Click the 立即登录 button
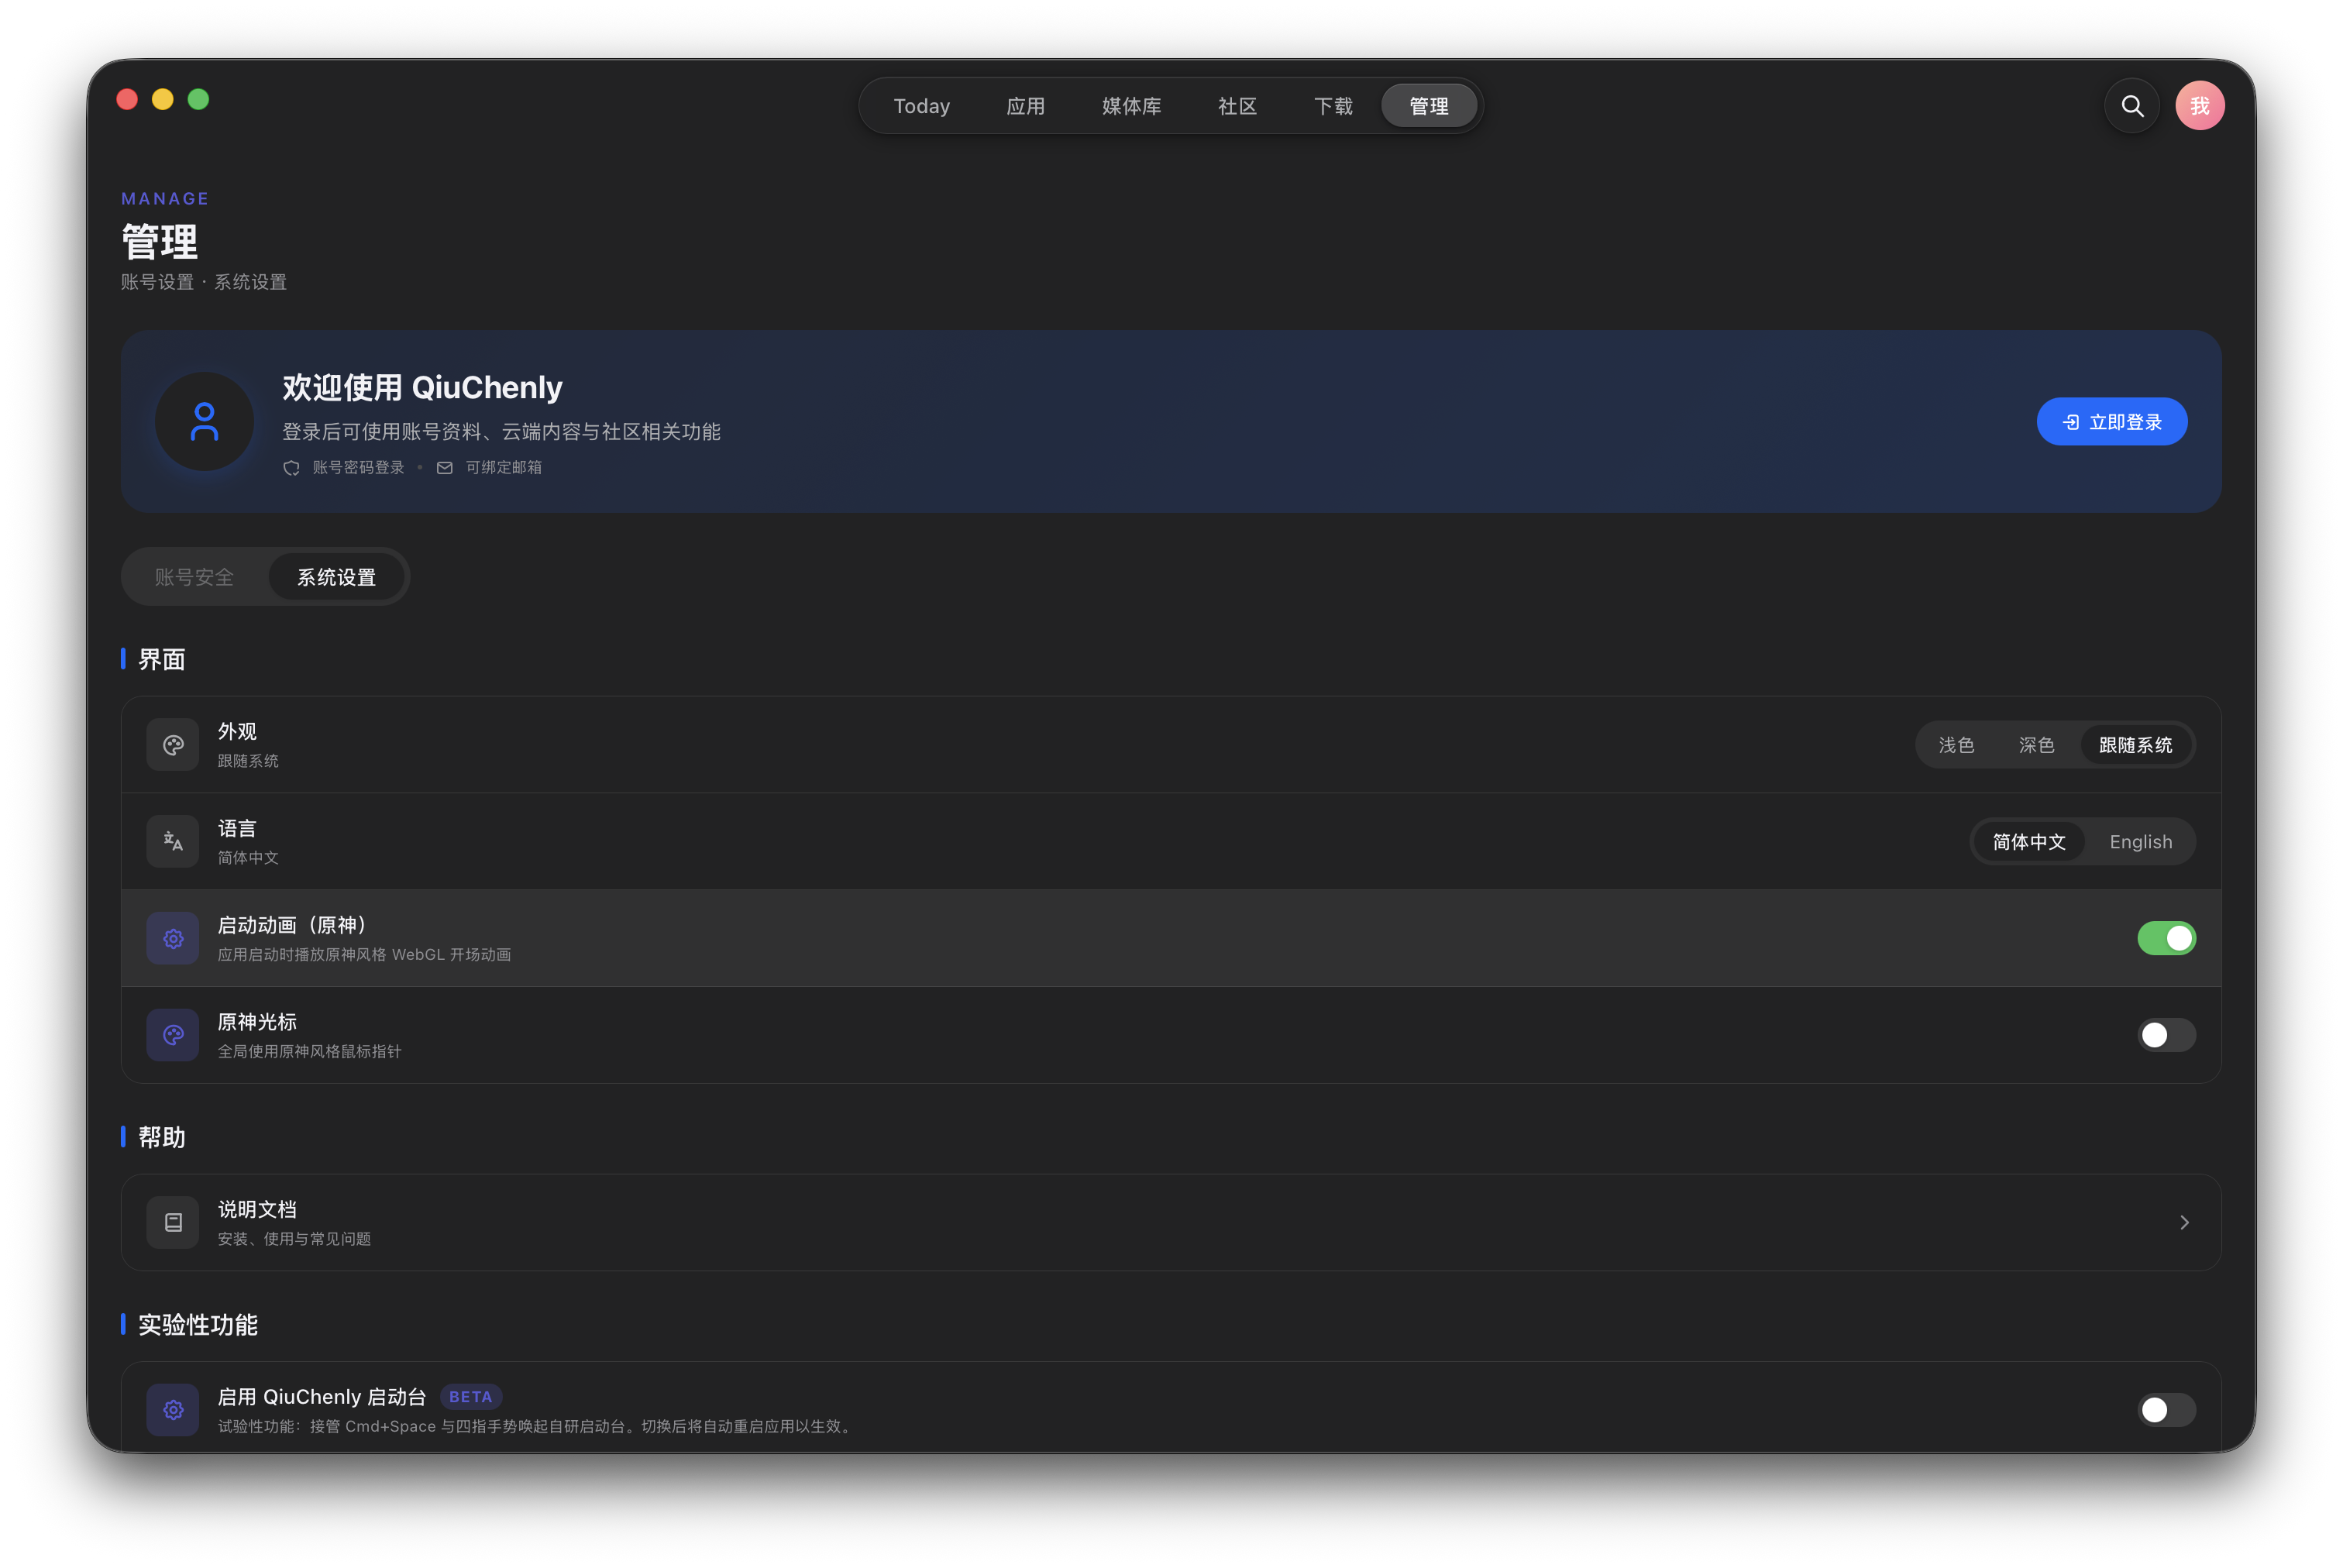2343x1568 pixels. pos(2111,422)
